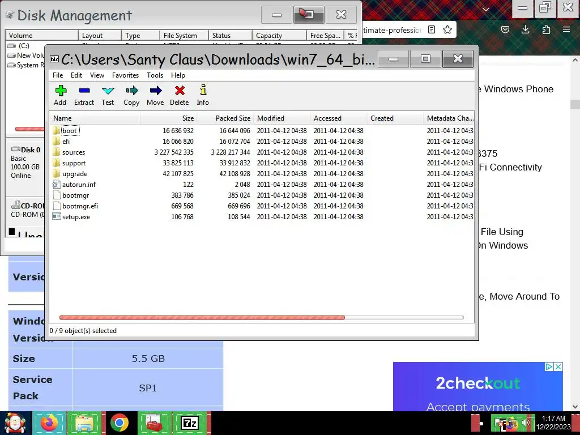Click the 7-Zip progress bar

pos(262,317)
